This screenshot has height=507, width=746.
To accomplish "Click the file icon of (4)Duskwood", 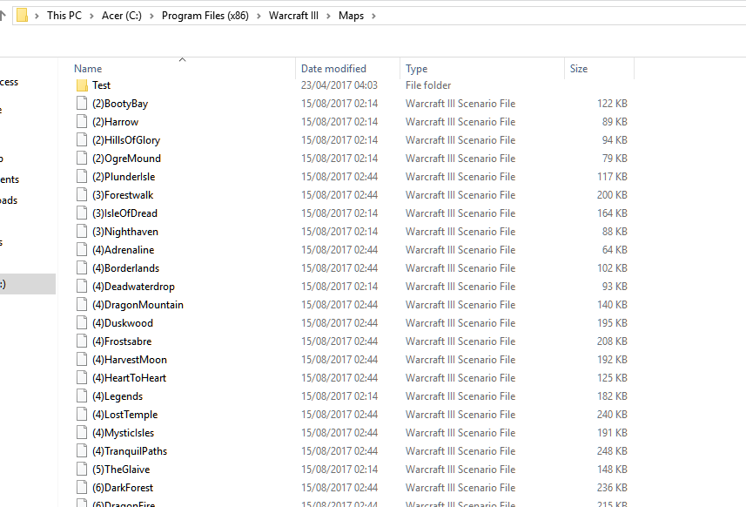I will coord(82,323).
